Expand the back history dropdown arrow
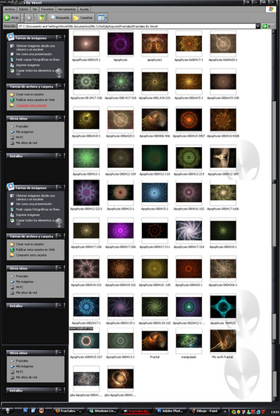This screenshot has height=416, width=280. pos(22,18)
